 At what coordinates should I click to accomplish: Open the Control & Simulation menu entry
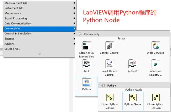point(39,34)
